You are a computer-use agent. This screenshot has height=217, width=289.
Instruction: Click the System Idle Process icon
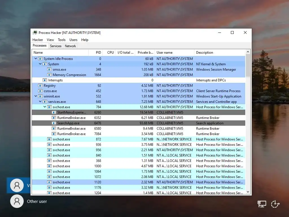pyautogui.click(x=40, y=59)
